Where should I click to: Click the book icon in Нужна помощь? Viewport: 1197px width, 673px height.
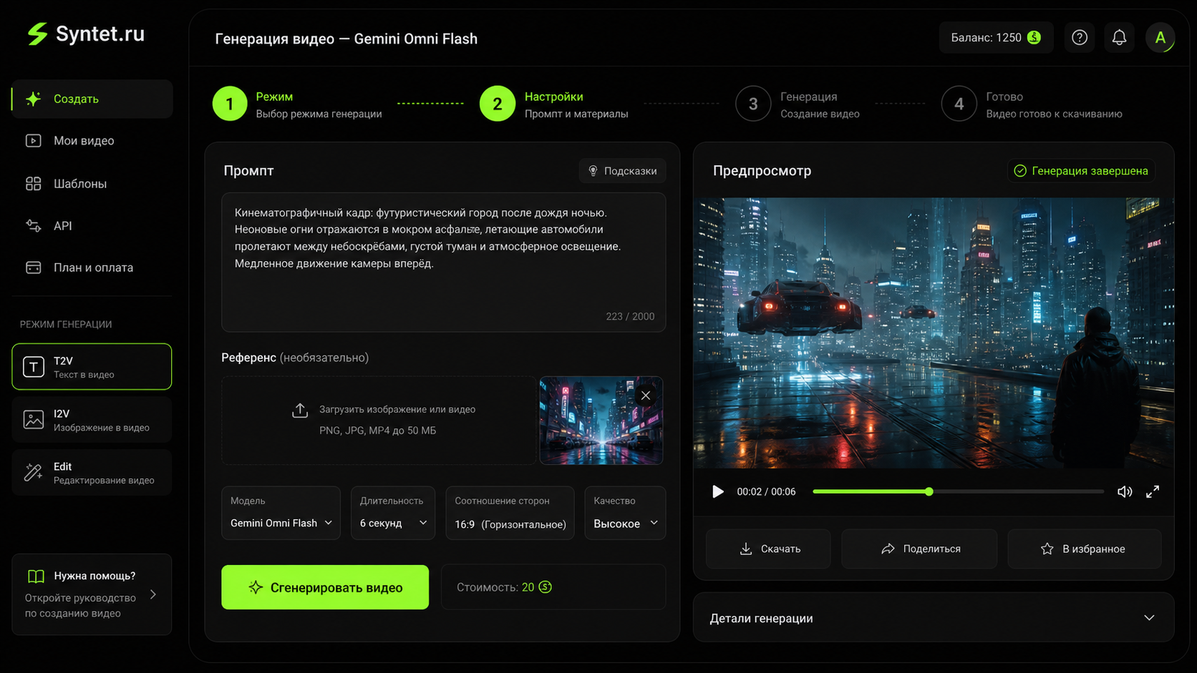click(36, 576)
